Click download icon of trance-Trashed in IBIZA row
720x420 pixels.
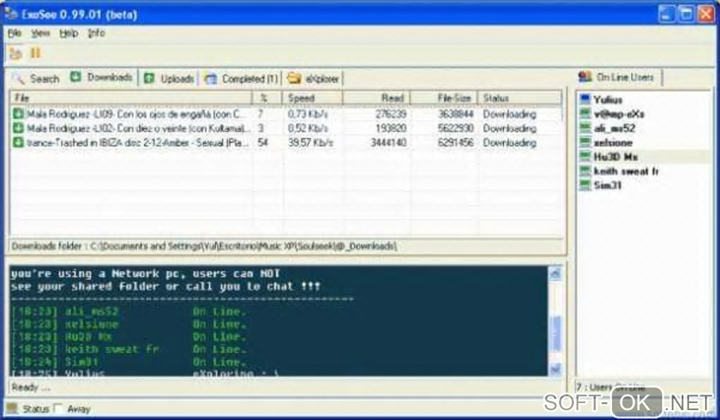[x=18, y=143]
